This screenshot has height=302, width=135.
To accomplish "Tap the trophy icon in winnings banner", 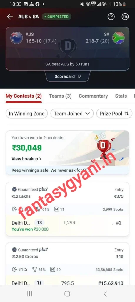I will (104, 147).
